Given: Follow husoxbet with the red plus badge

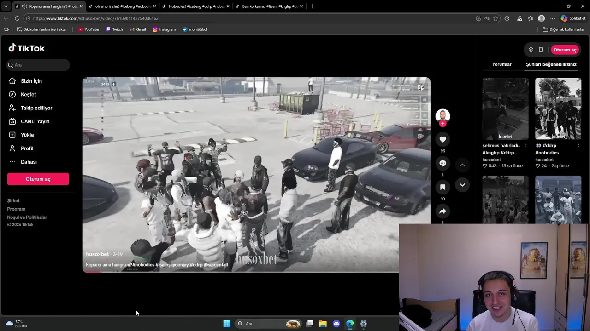Looking at the screenshot, I should tap(442, 124).
